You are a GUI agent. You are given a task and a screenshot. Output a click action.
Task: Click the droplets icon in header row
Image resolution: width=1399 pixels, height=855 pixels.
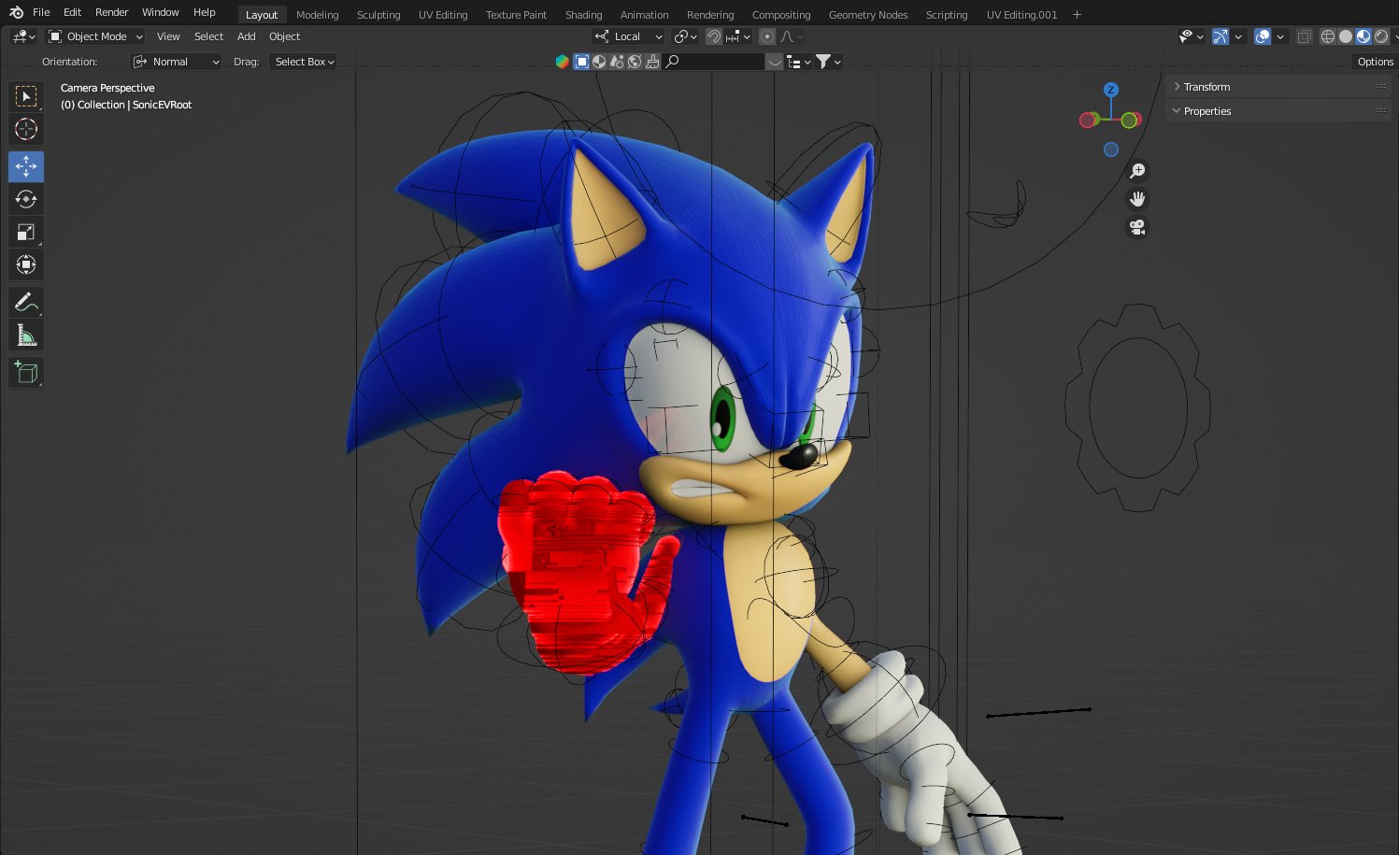[x=617, y=62]
